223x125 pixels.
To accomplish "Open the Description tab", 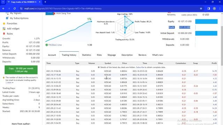I will coord(127,55).
